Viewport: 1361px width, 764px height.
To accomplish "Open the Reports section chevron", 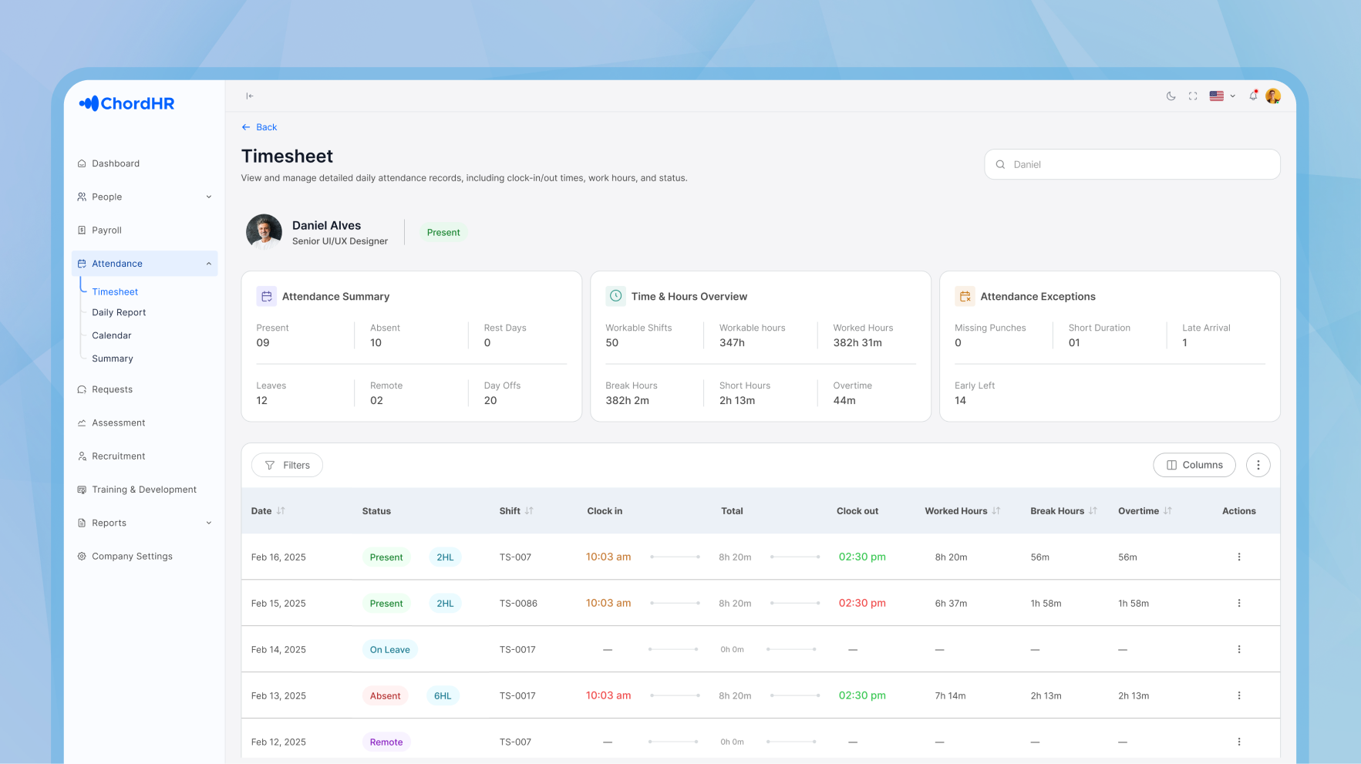I will pos(208,523).
